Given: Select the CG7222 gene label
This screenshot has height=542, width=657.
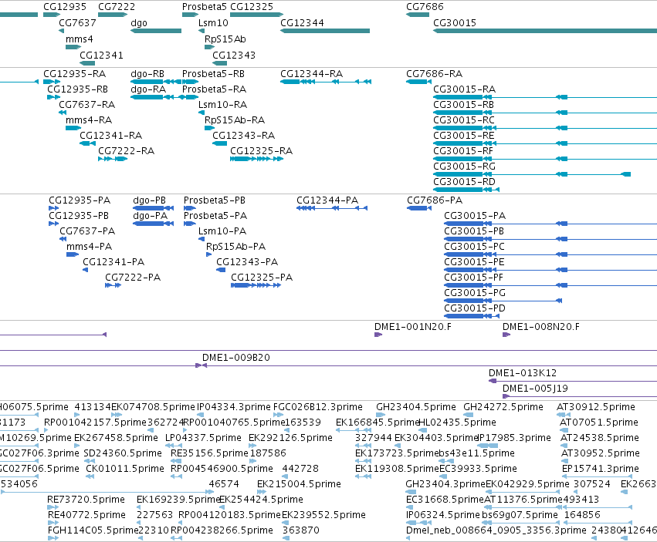Looking at the screenshot, I should coord(117,7).
